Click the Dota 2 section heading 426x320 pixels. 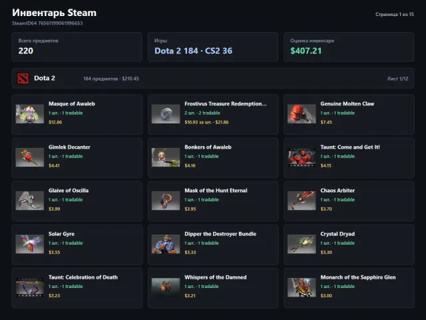[45, 78]
